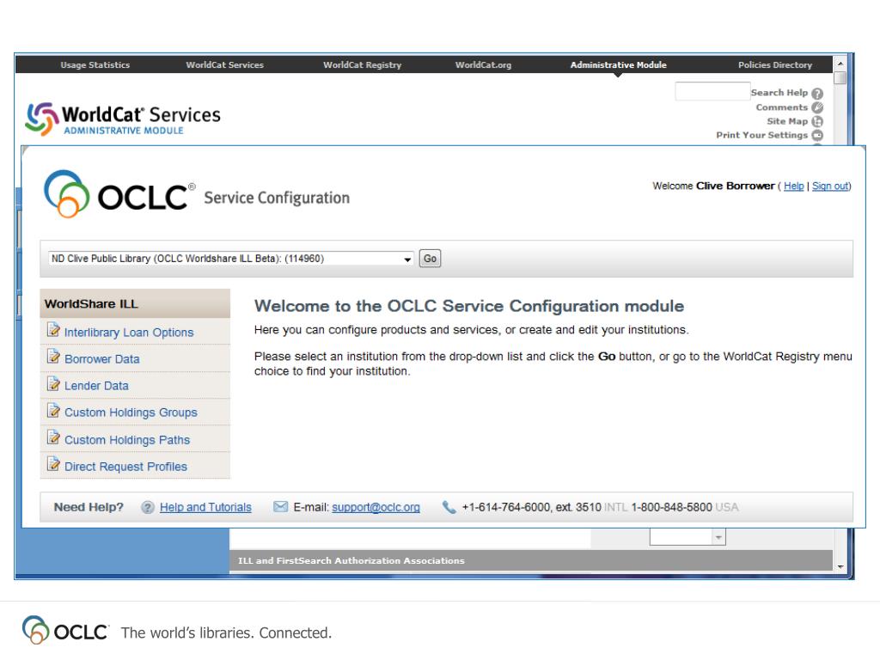Click the Comments text link
Image resolution: width=880 pixels, height=660 pixels.
pos(782,107)
